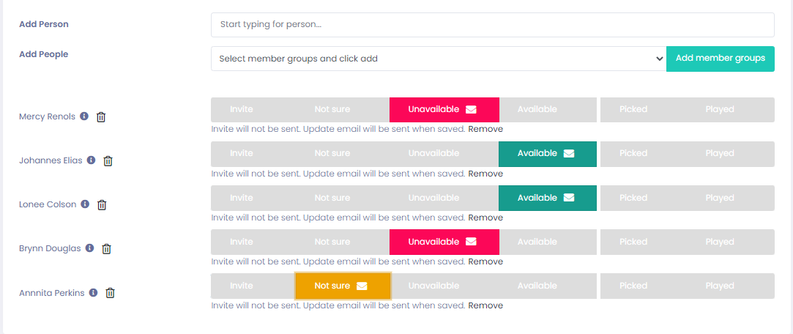Click the name Mercy Renols

[x=47, y=116]
